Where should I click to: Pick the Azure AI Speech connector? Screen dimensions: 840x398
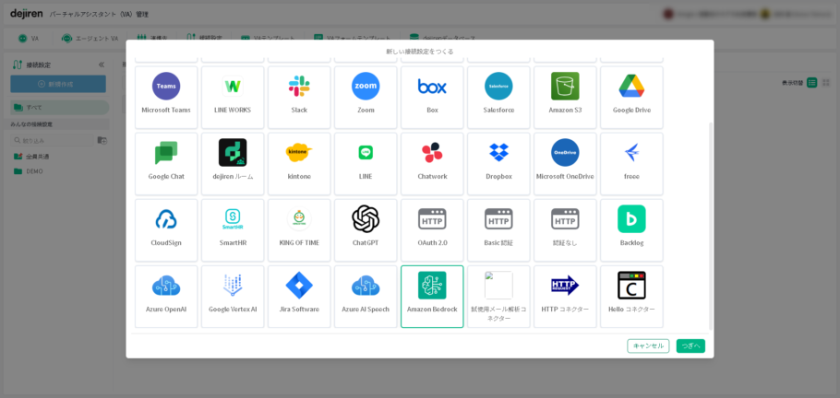366,297
